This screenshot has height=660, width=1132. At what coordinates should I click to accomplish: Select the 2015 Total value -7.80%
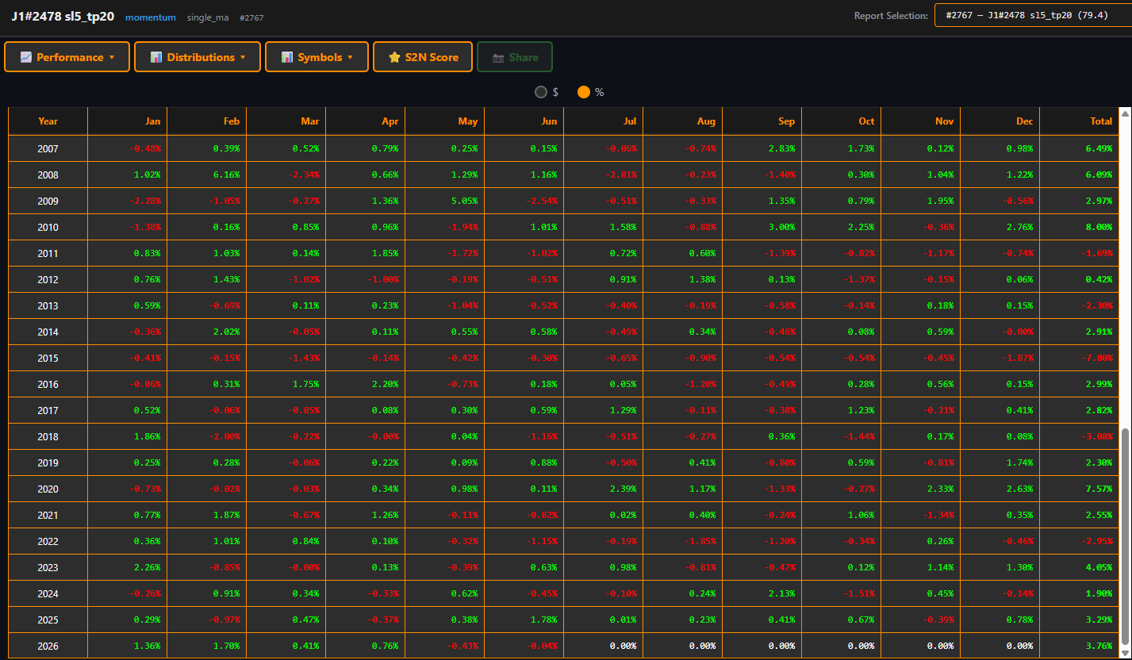click(x=1096, y=358)
